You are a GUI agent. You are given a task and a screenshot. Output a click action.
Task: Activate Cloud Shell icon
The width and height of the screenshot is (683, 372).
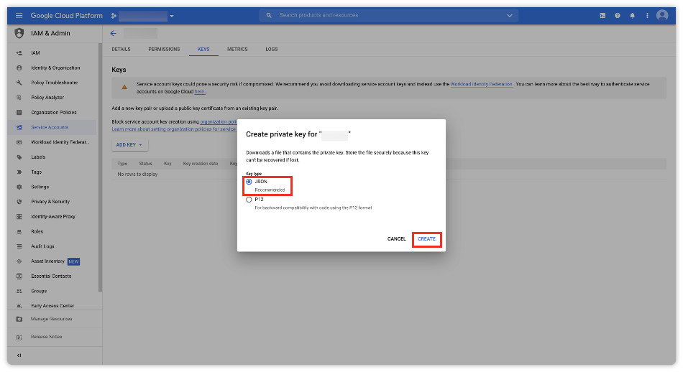tap(602, 16)
